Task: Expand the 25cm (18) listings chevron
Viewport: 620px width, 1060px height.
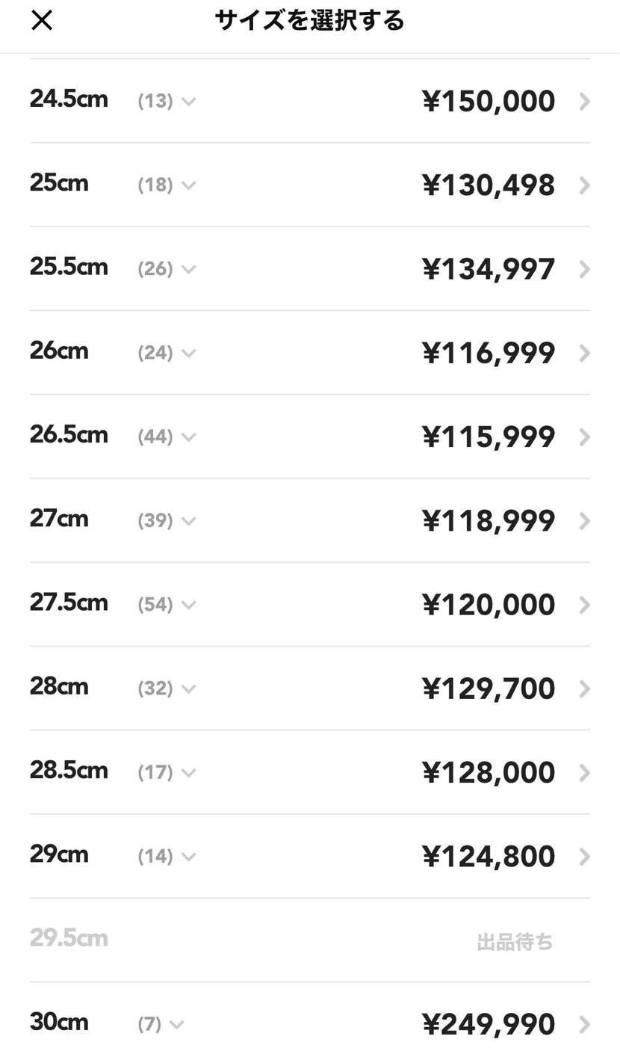Action: [189, 185]
